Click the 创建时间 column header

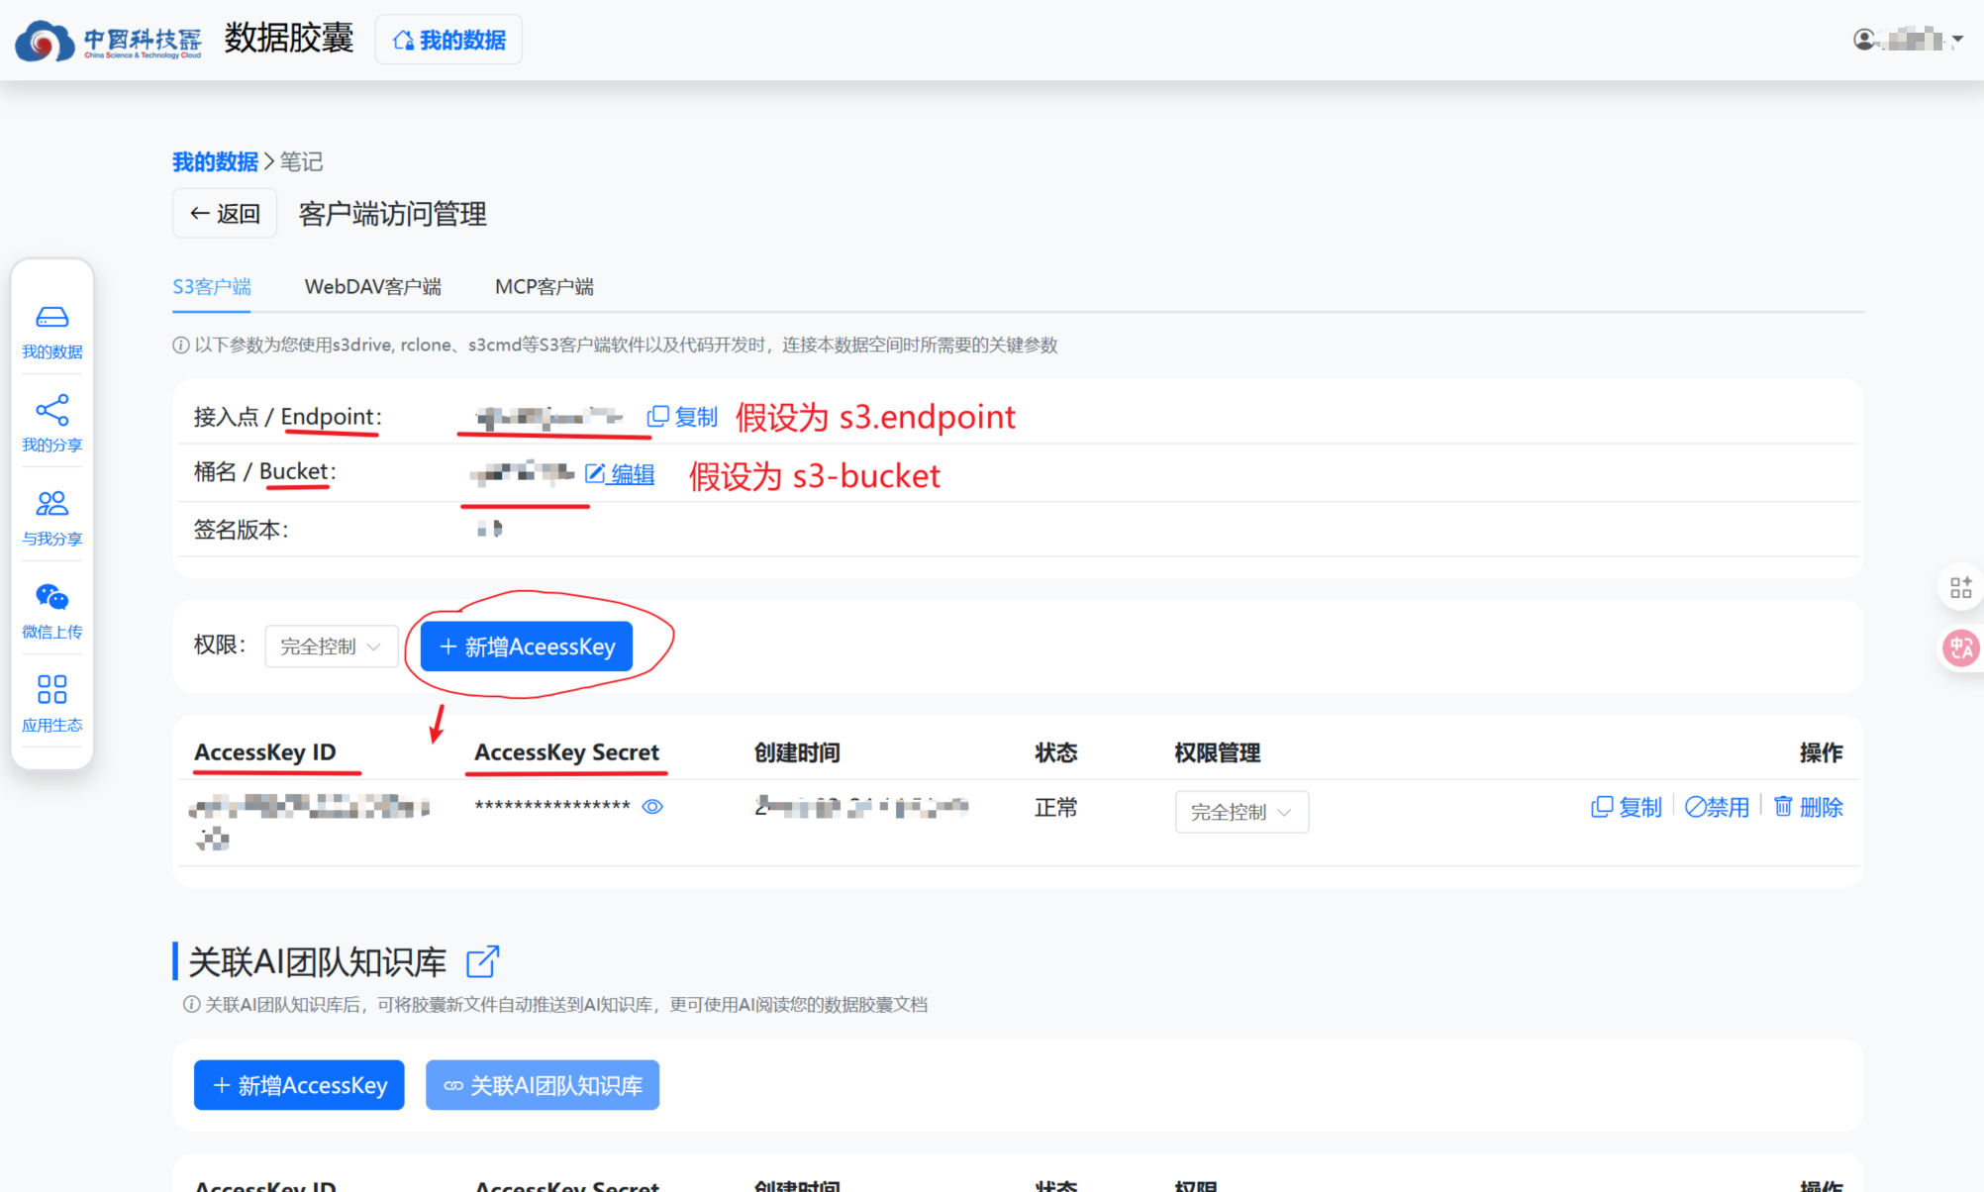[x=797, y=752]
